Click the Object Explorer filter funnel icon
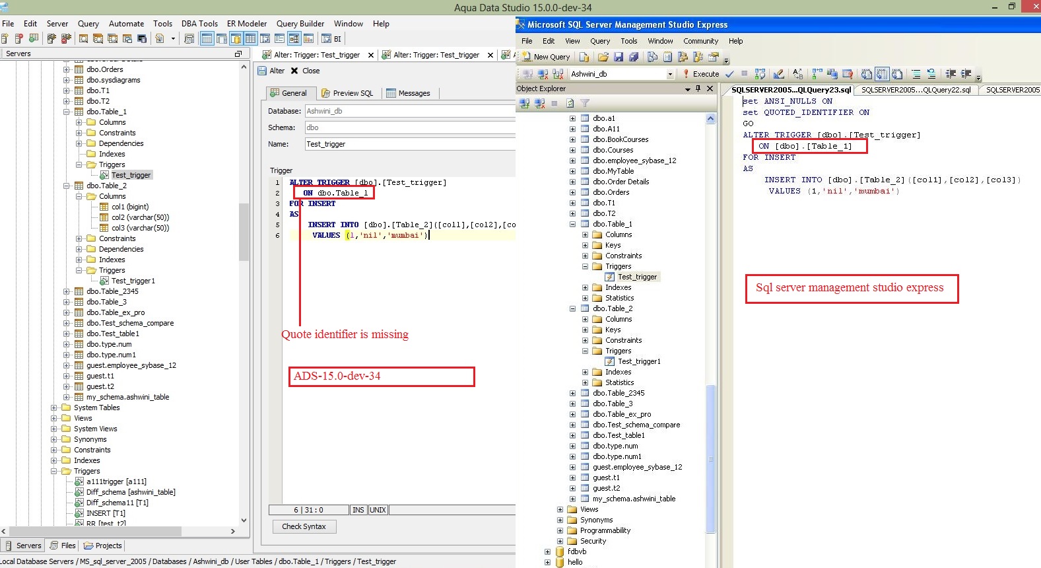Viewport: 1041px width, 568px height. (585, 103)
